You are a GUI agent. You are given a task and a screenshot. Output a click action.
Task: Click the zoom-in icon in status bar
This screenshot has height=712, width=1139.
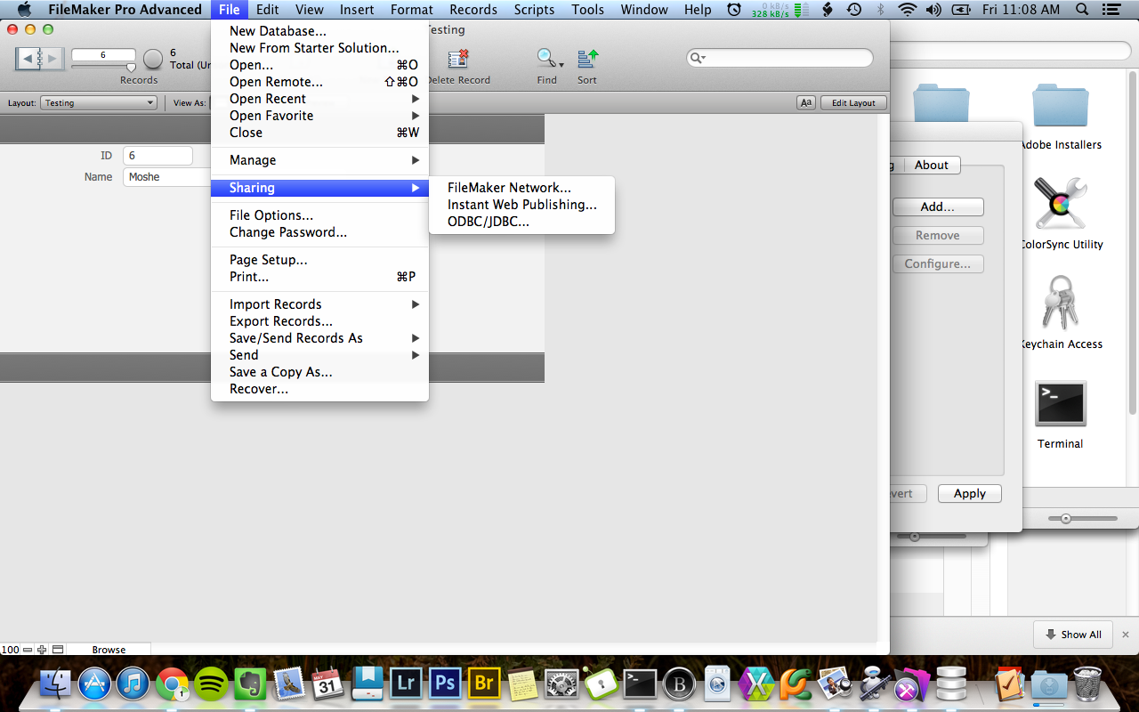coord(42,650)
